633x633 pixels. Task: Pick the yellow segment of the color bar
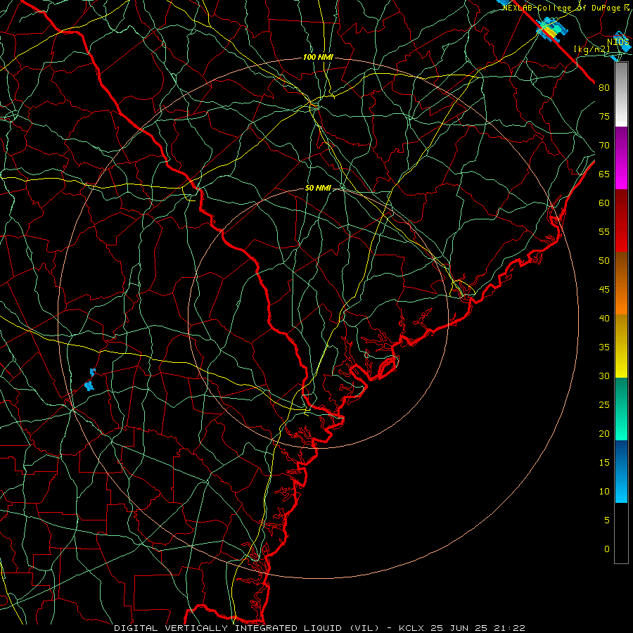coord(621,346)
